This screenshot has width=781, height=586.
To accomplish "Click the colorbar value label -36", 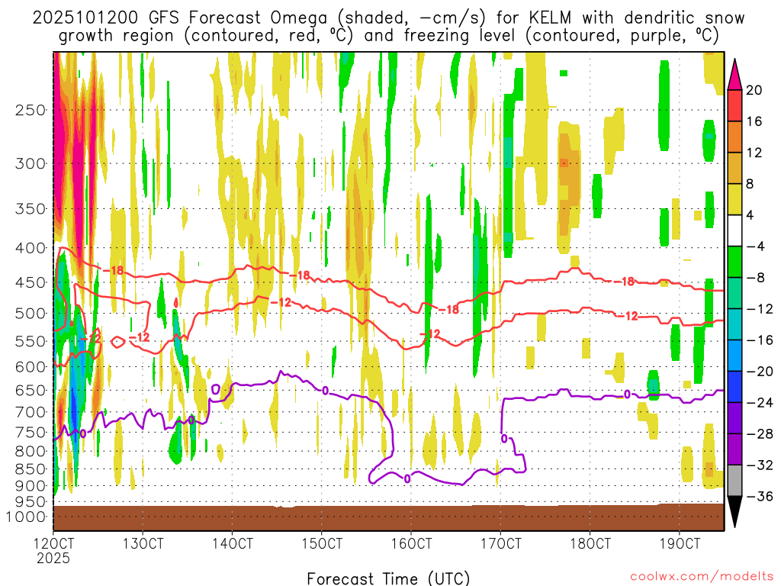I will click(x=760, y=496).
